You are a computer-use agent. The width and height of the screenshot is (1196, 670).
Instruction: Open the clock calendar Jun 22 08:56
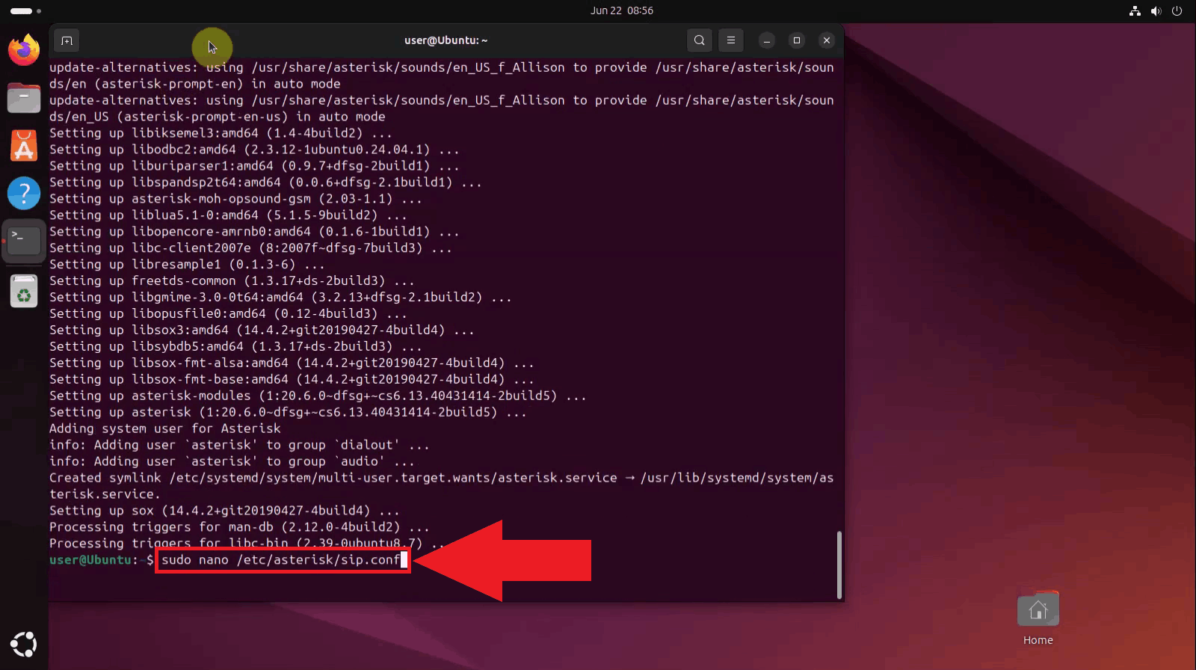(x=622, y=10)
